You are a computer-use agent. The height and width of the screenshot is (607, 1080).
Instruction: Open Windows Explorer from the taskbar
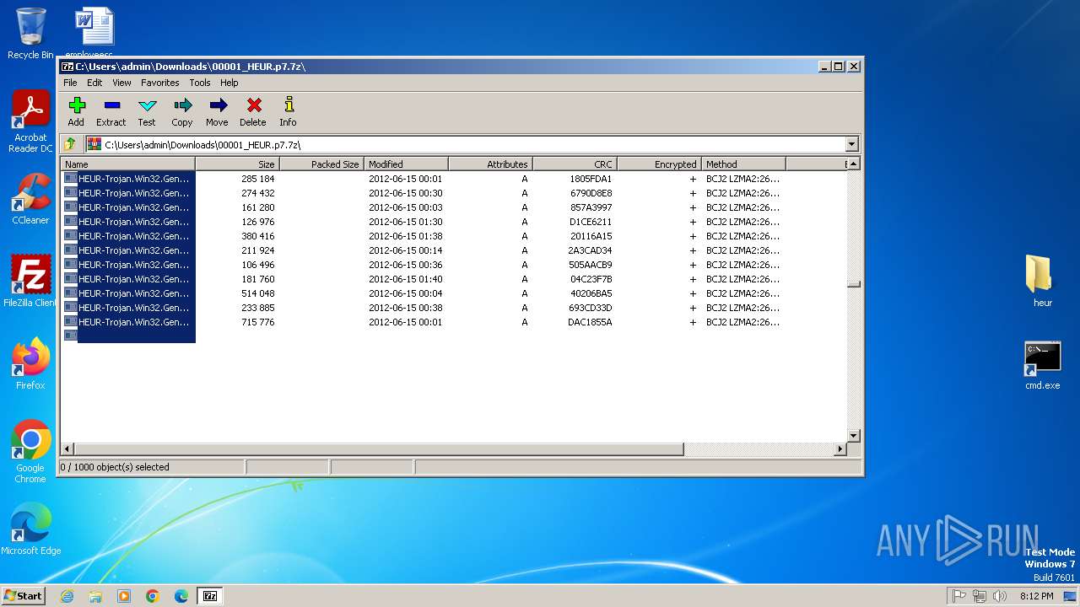[95, 596]
